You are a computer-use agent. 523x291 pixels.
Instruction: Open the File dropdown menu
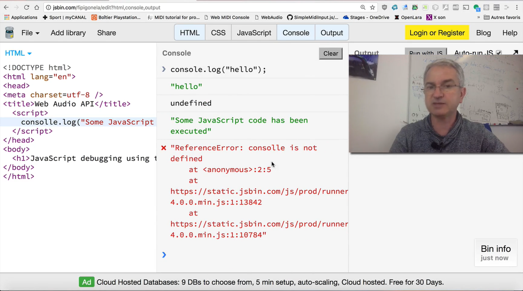pos(30,33)
